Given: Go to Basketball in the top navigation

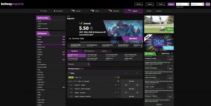Looking at the screenshot, I should coord(114,11).
